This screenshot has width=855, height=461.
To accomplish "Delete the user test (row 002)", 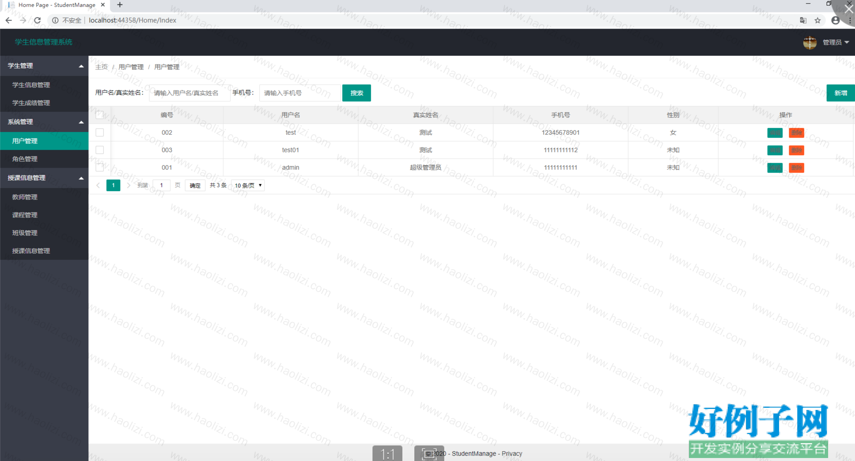I will pos(796,133).
